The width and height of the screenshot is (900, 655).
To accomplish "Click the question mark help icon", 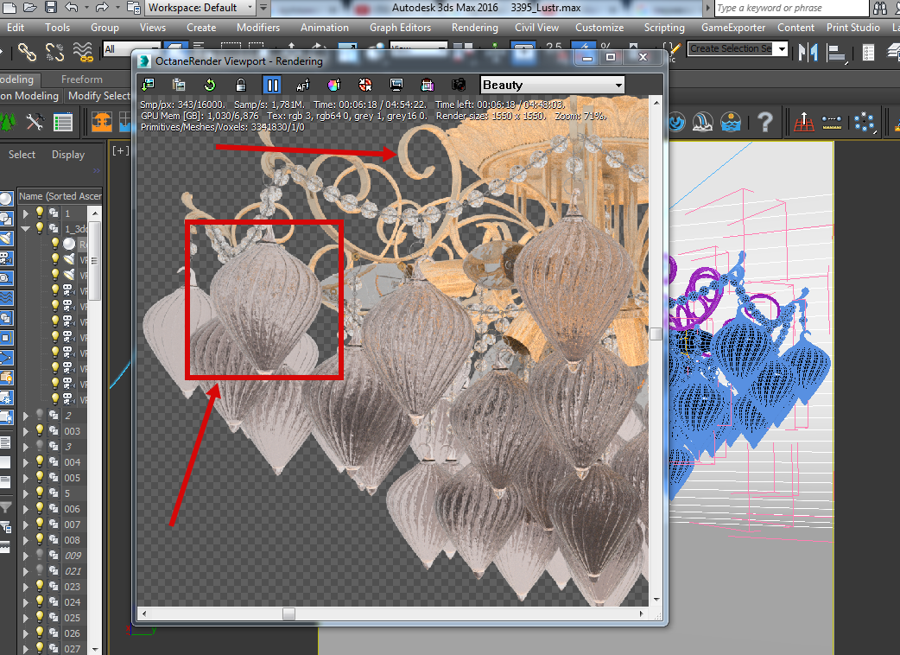I will coord(764,122).
